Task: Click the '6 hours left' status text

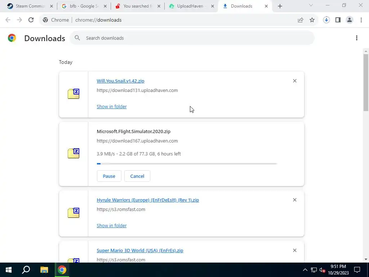Action: (x=169, y=154)
